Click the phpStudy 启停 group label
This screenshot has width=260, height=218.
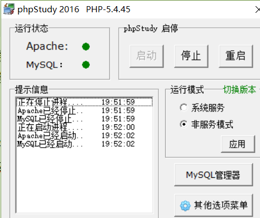coord(151,28)
